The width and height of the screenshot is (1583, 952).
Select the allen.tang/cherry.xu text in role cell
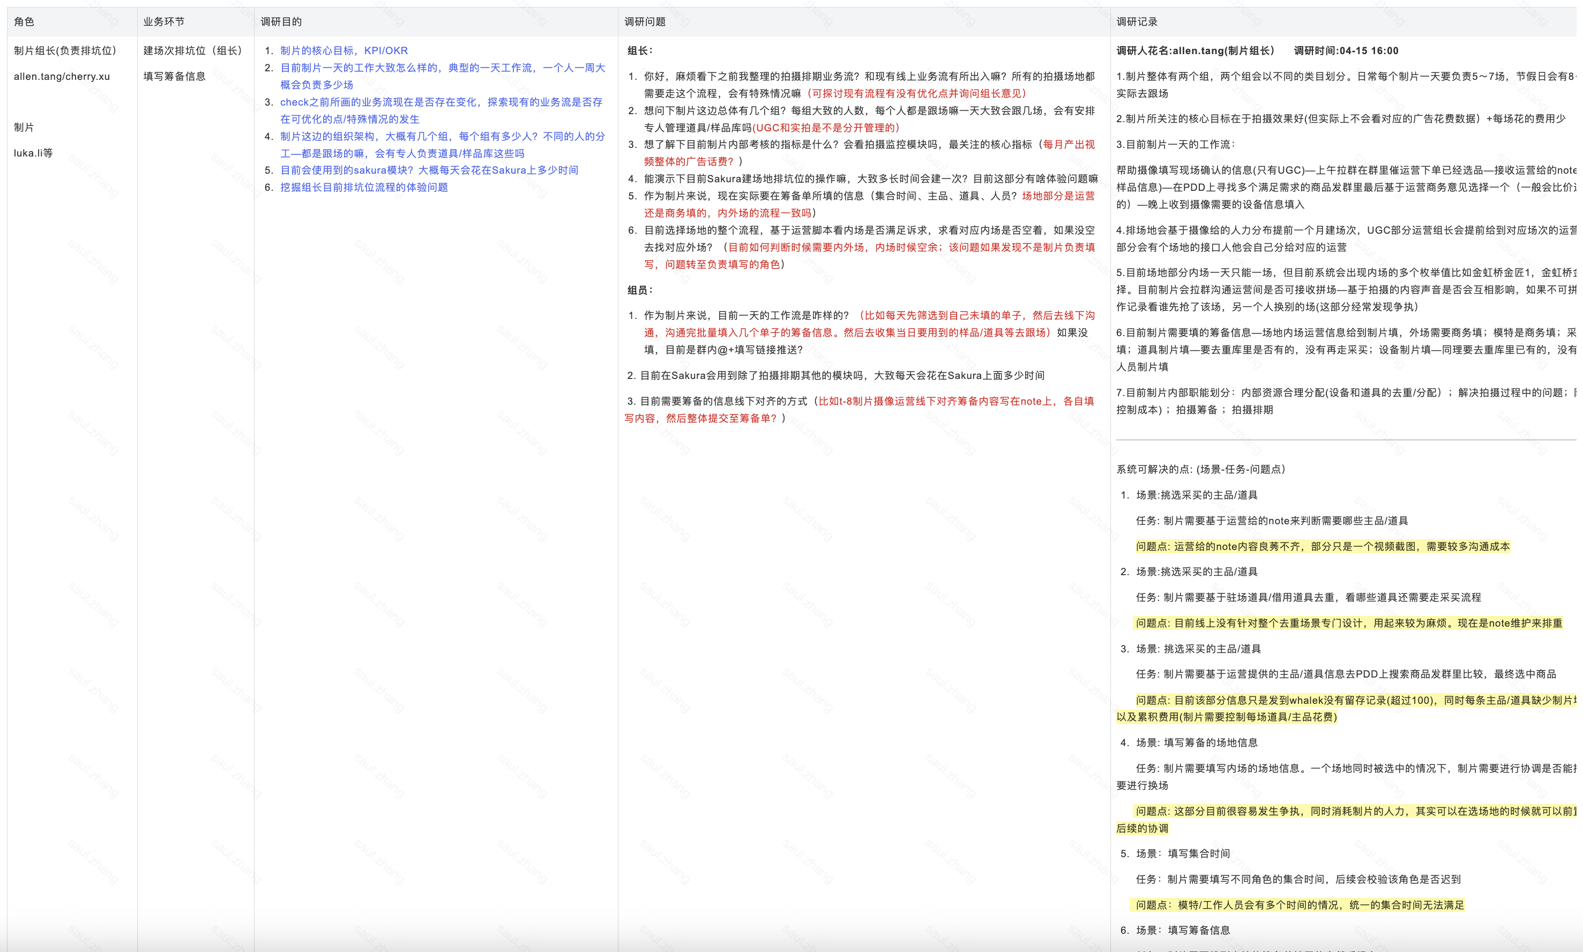[62, 76]
